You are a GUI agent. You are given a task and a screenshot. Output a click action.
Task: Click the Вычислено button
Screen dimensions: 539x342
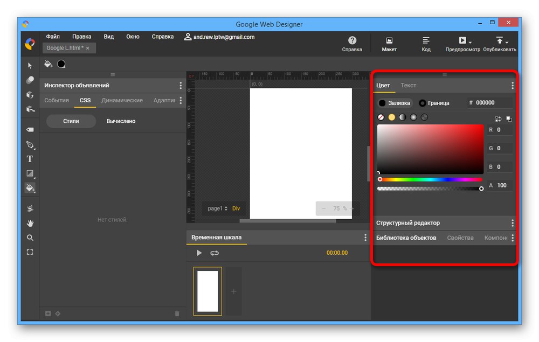pos(121,121)
